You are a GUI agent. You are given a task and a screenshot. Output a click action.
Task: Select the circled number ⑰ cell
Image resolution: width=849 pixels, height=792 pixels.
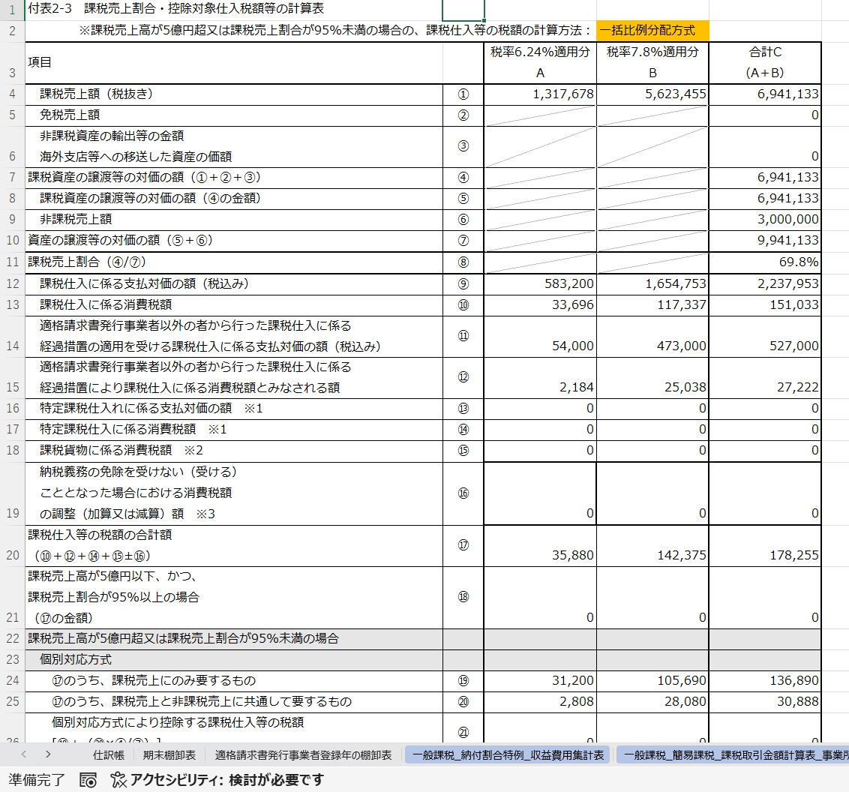pos(463,546)
